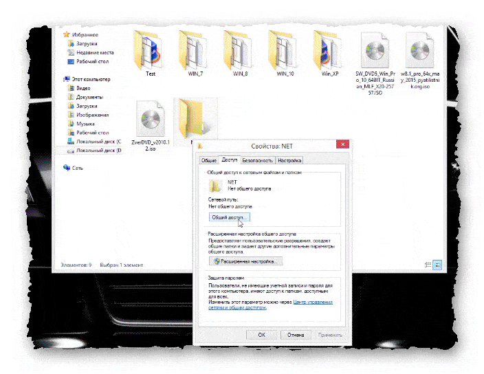The height and width of the screenshot is (374, 484).
Task: Click the NET folder icon in dialog
Action: pos(215,186)
